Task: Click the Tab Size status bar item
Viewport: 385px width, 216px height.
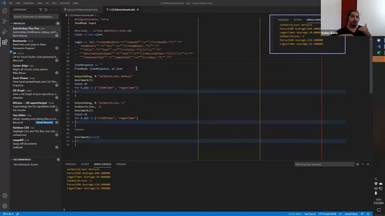Action: [310, 214]
